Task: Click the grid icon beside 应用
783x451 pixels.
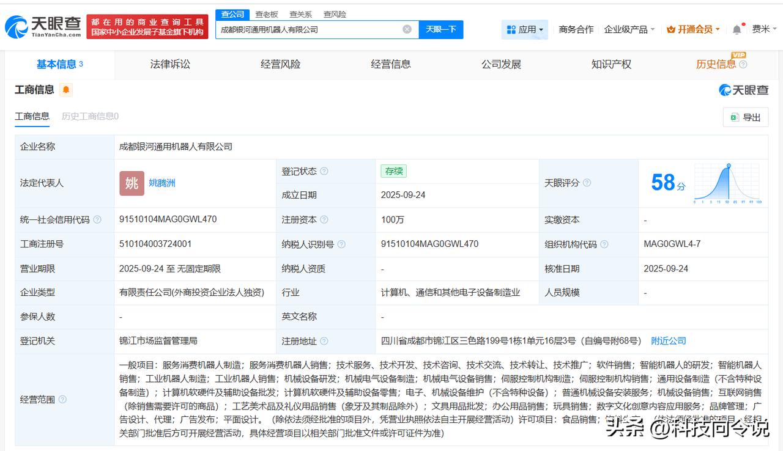Action: [x=511, y=29]
